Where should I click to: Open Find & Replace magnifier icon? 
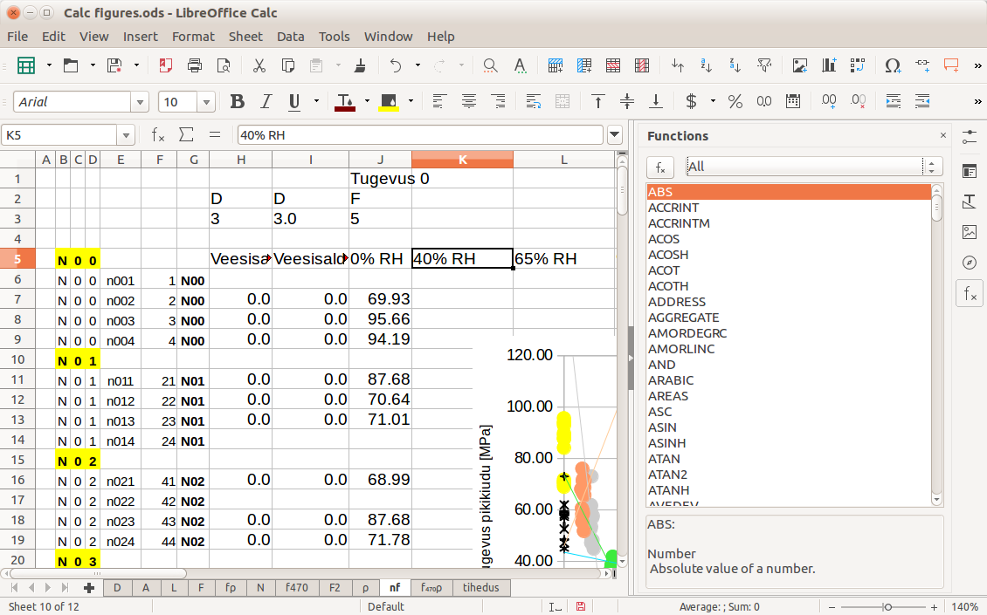(x=490, y=65)
